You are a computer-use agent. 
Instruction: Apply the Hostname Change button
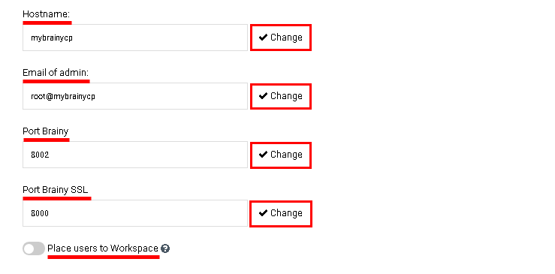pos(281,38)
